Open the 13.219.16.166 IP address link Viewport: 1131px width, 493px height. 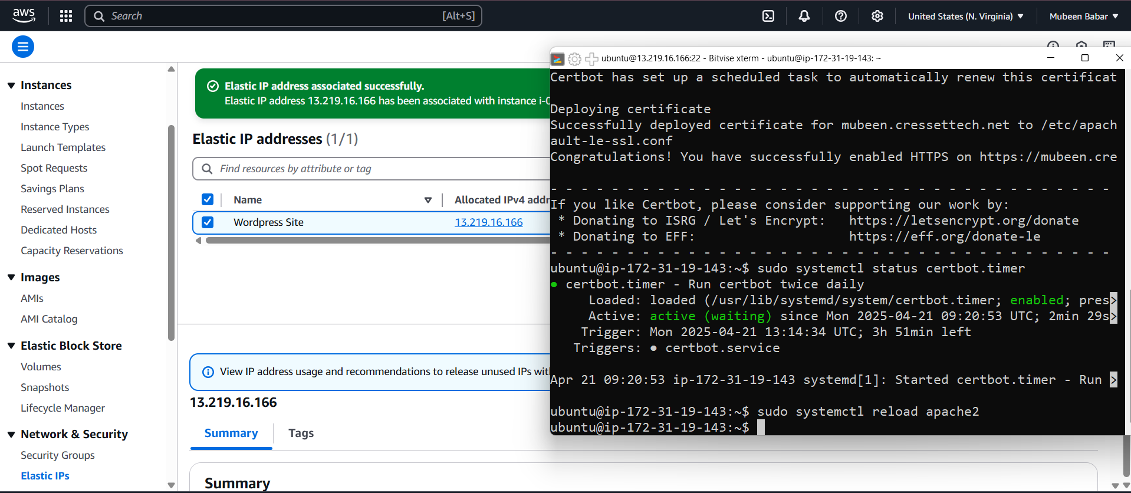click(488, 222)
